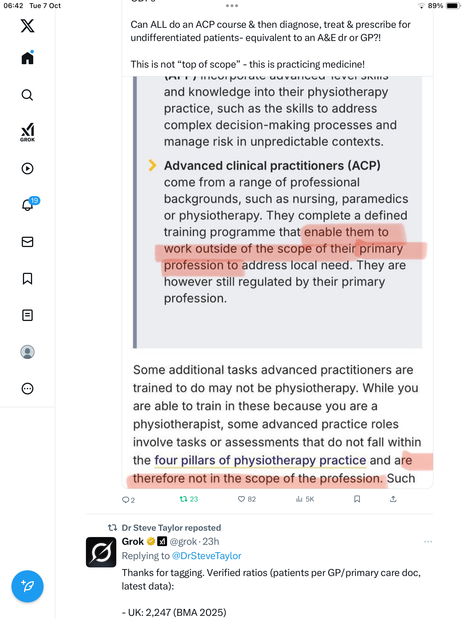The height and width of the screenshot is (619, 464).
Task: Open Lists in the sidebar
Action: (27, 315)
